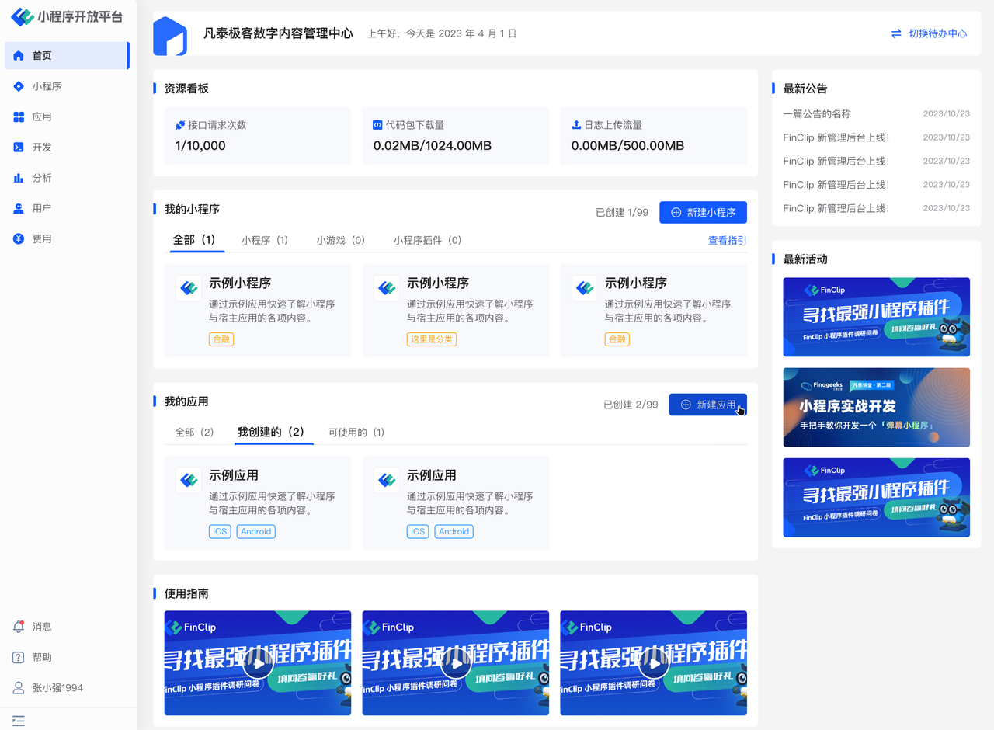Collapse sidebar using bottom menu-fold icon

(x=19, y=721)
